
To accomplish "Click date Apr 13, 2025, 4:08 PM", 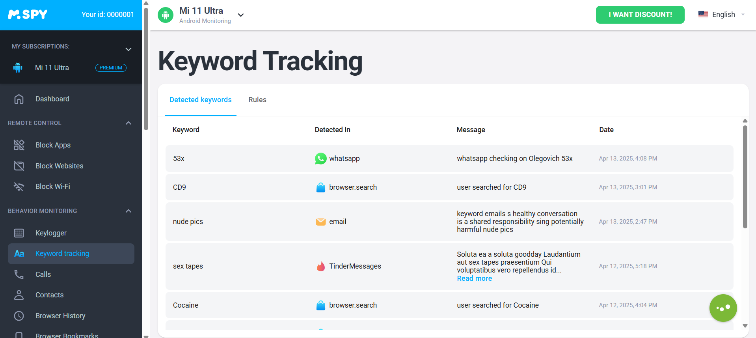I will pos(628,159).
